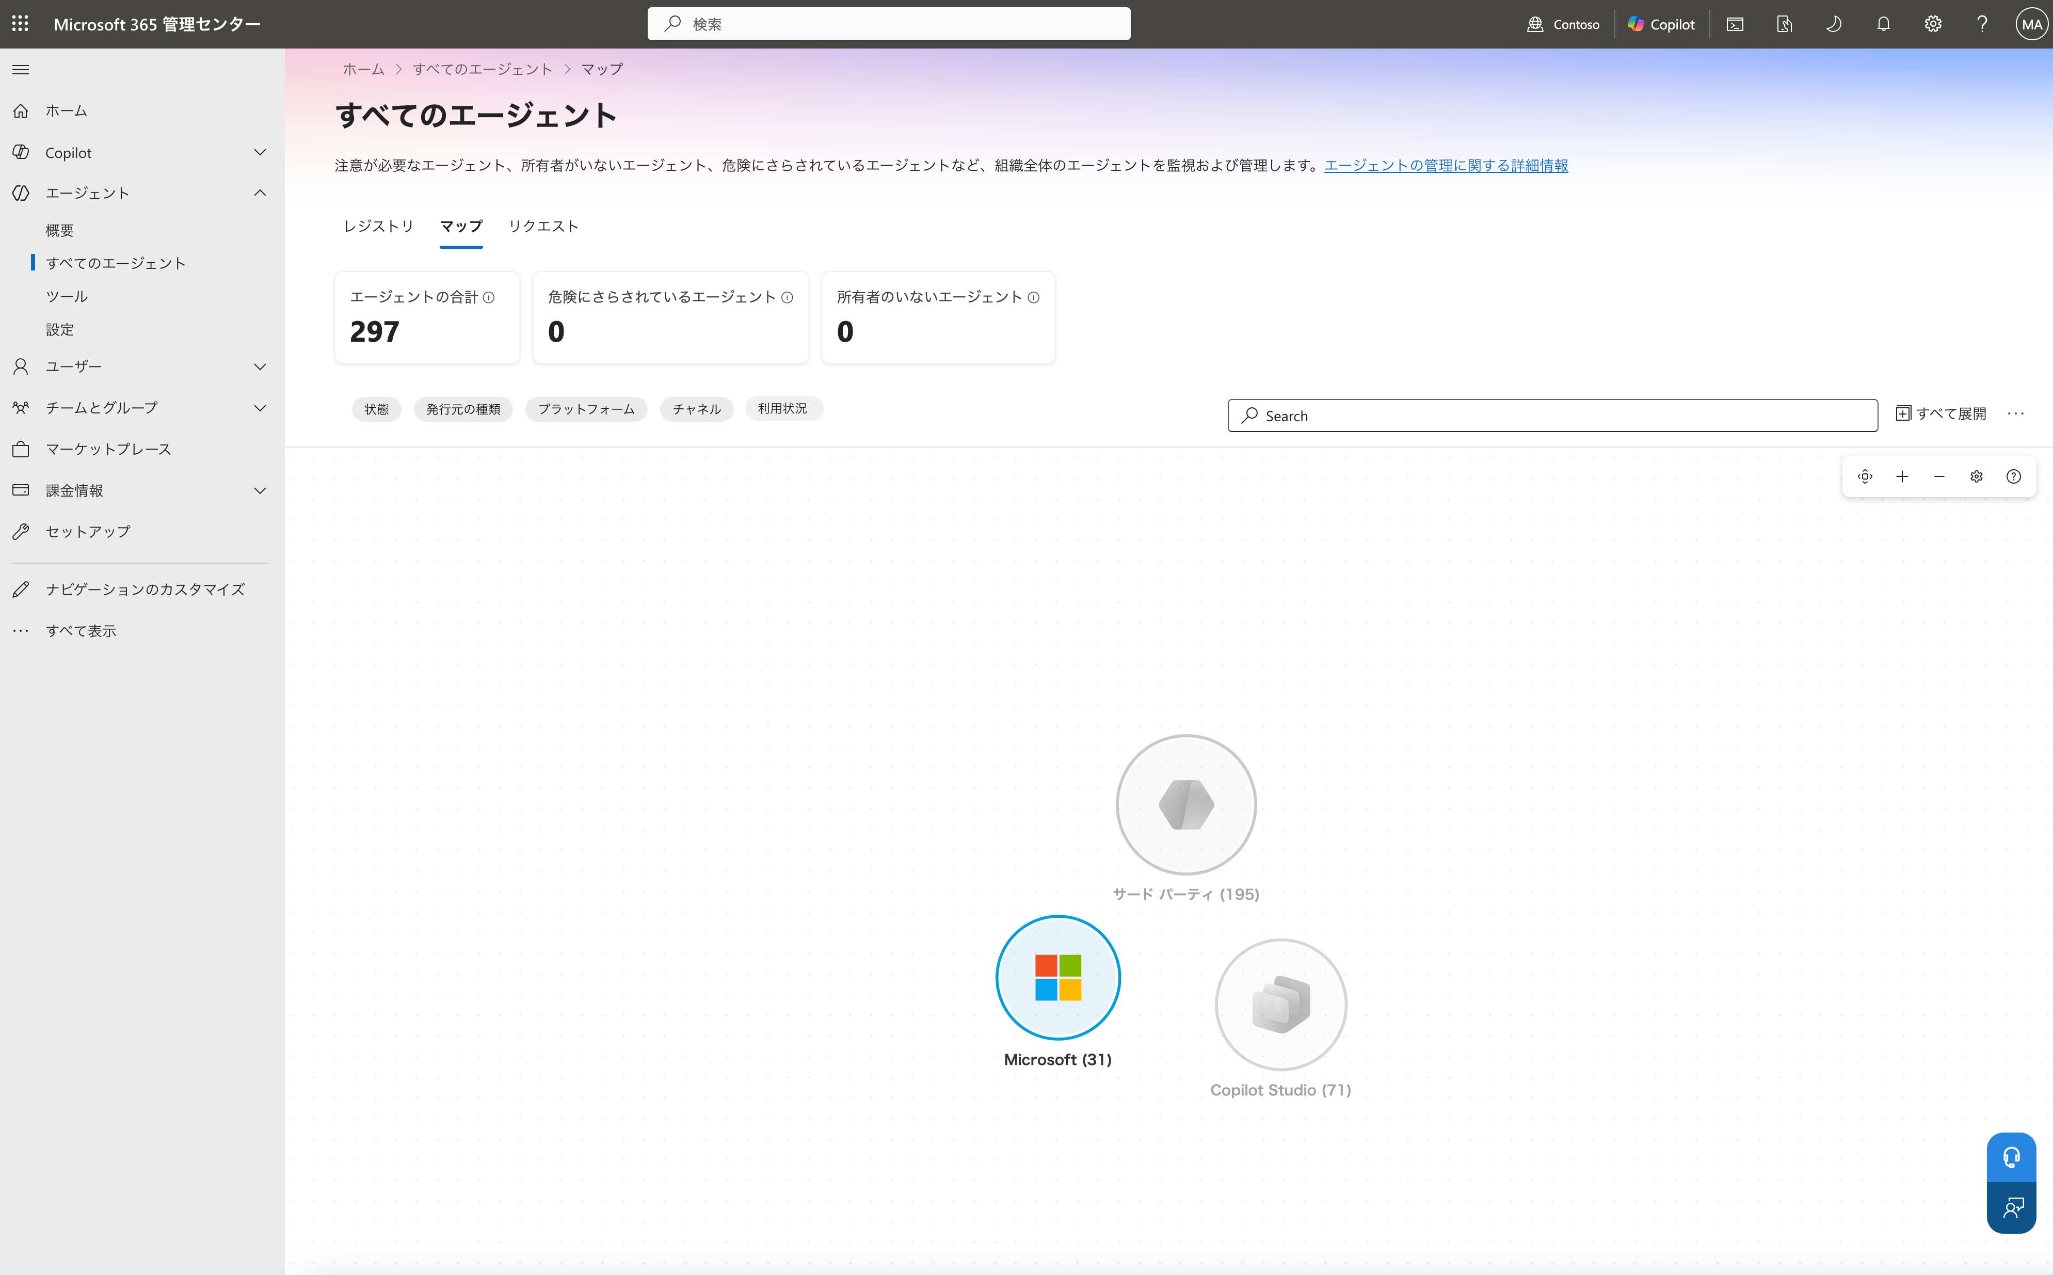Switch to the レジストリ tab

pos(379,226)
